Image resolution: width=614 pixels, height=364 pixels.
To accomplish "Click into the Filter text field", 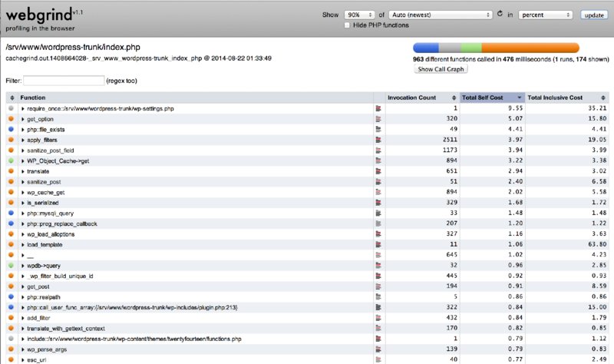I will (x=64, y=81).
